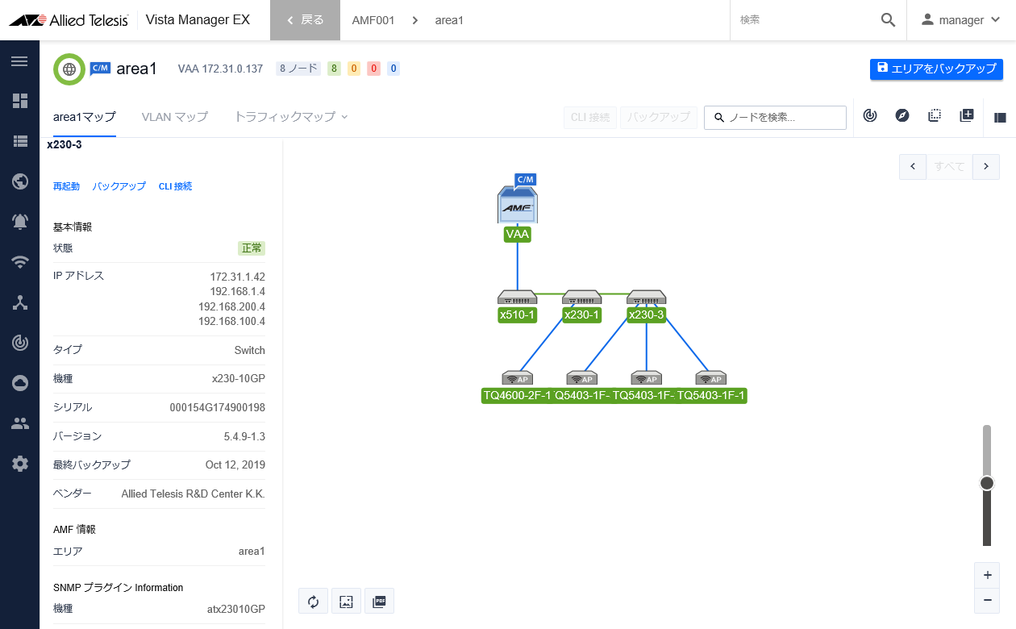Open the dashboard from the sidebar
Image resolution: width=1016 pixels, height=629 pixels.
click(20, 101)
